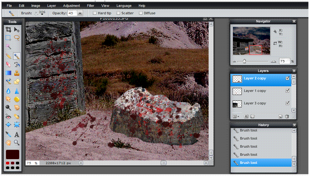Pick the Eraser tool
309x176 pixels.
8,64
